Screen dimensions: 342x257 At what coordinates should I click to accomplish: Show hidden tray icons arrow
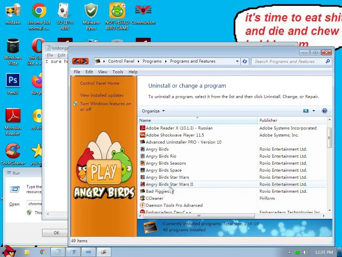pyautogui.click(x=289, y=252)
